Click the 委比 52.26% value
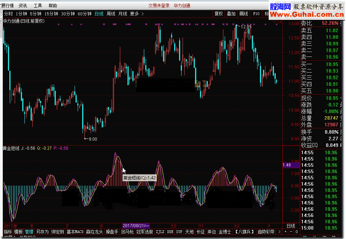 [x=330, y=23]
